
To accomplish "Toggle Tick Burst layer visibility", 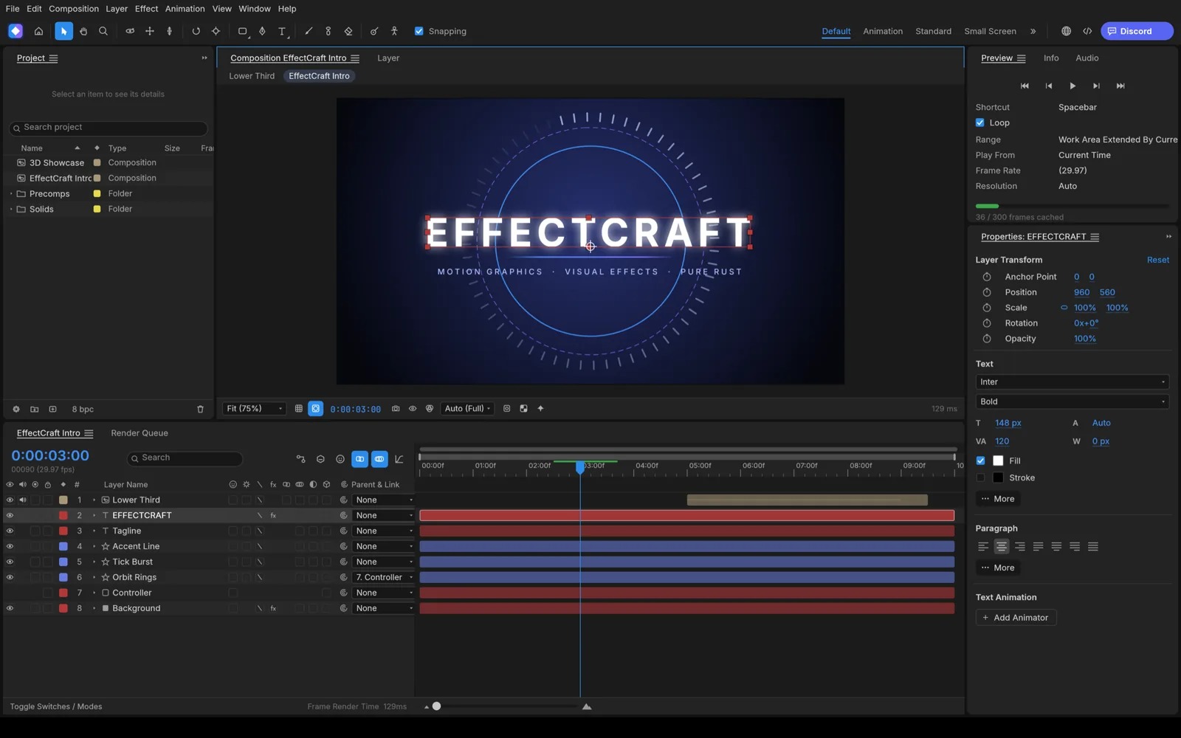I will click(x=10, y=562).
